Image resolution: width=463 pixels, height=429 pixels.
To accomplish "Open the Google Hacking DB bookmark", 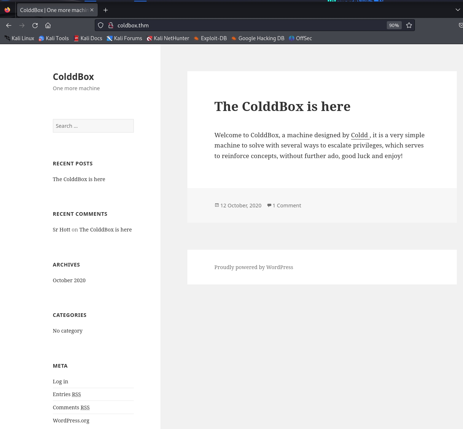I will pos(257,38).
